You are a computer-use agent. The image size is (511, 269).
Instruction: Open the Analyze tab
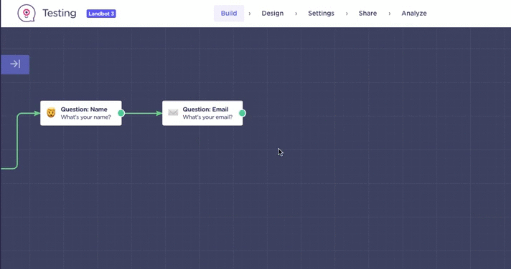[x=414, y=14]
